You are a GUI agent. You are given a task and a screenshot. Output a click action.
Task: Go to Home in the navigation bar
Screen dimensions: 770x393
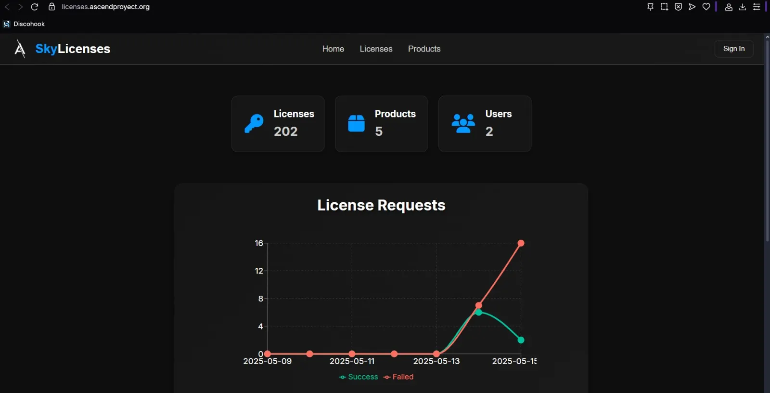click(333, 49)
